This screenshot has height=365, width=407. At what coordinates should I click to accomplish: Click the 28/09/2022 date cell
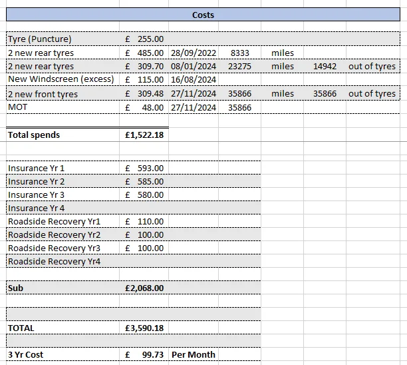click(x=194, y=53)
